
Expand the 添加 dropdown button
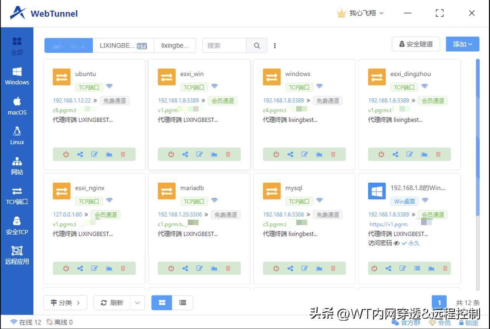[462, 44]
